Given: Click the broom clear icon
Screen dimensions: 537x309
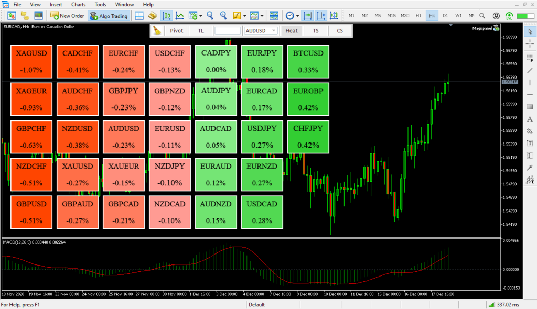Looking at the screenshot, I should pos(157,30).
